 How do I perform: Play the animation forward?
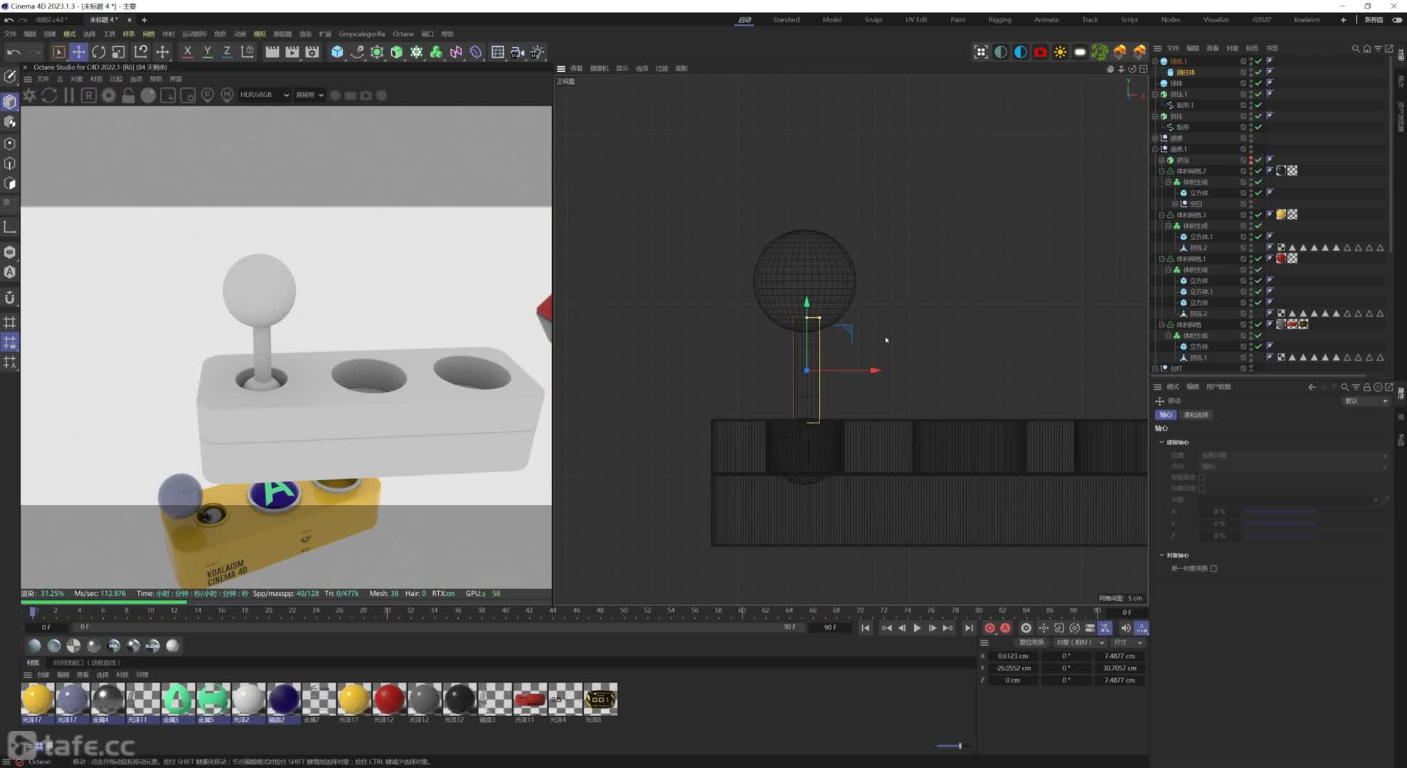(x=918, y=628)
